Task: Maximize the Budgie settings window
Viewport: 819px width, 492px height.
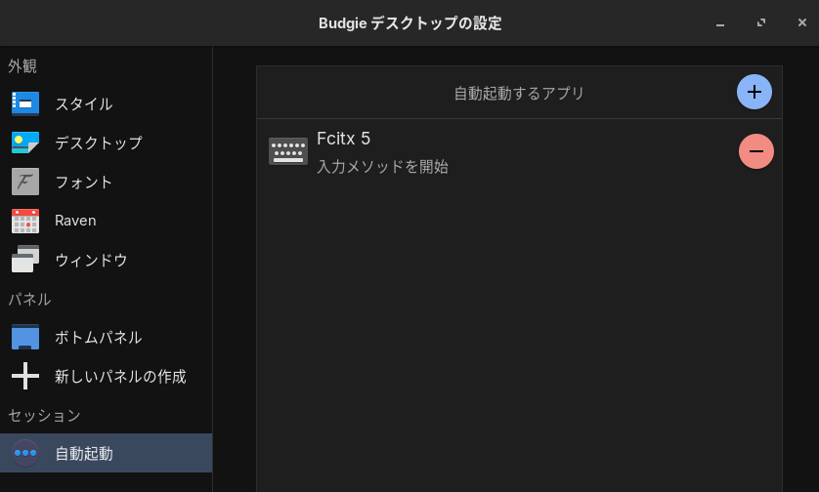Action: (761, 22)
